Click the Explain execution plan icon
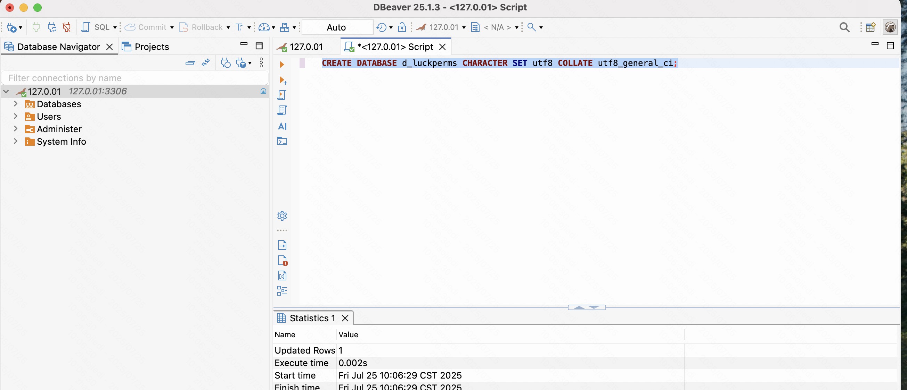 (282, 111)
